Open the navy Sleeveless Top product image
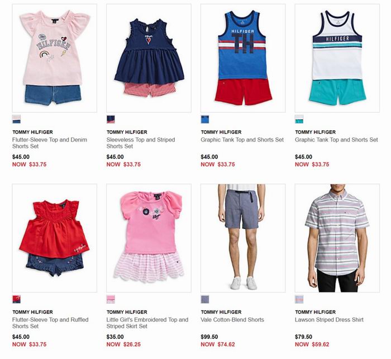This screenshot has width=391, height=359. tap(149, 58)
